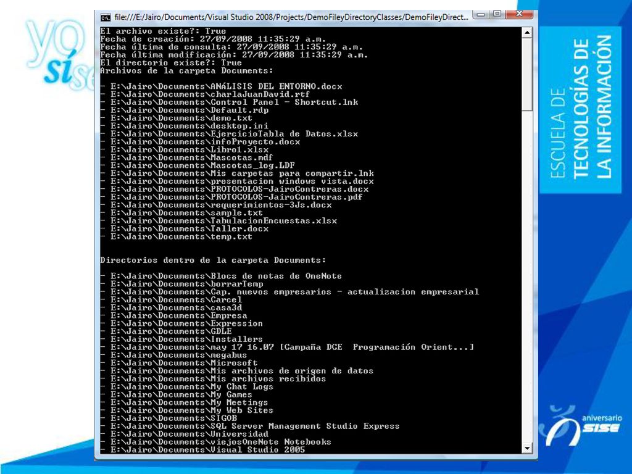Click the console window's title bar icon
The image size is (632, 474).
click(106, 17)
